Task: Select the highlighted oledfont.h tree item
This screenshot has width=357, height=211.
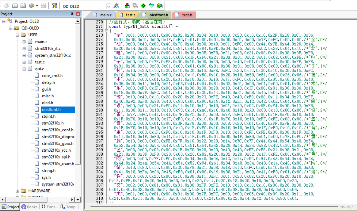Action: (x=58, y=110)
